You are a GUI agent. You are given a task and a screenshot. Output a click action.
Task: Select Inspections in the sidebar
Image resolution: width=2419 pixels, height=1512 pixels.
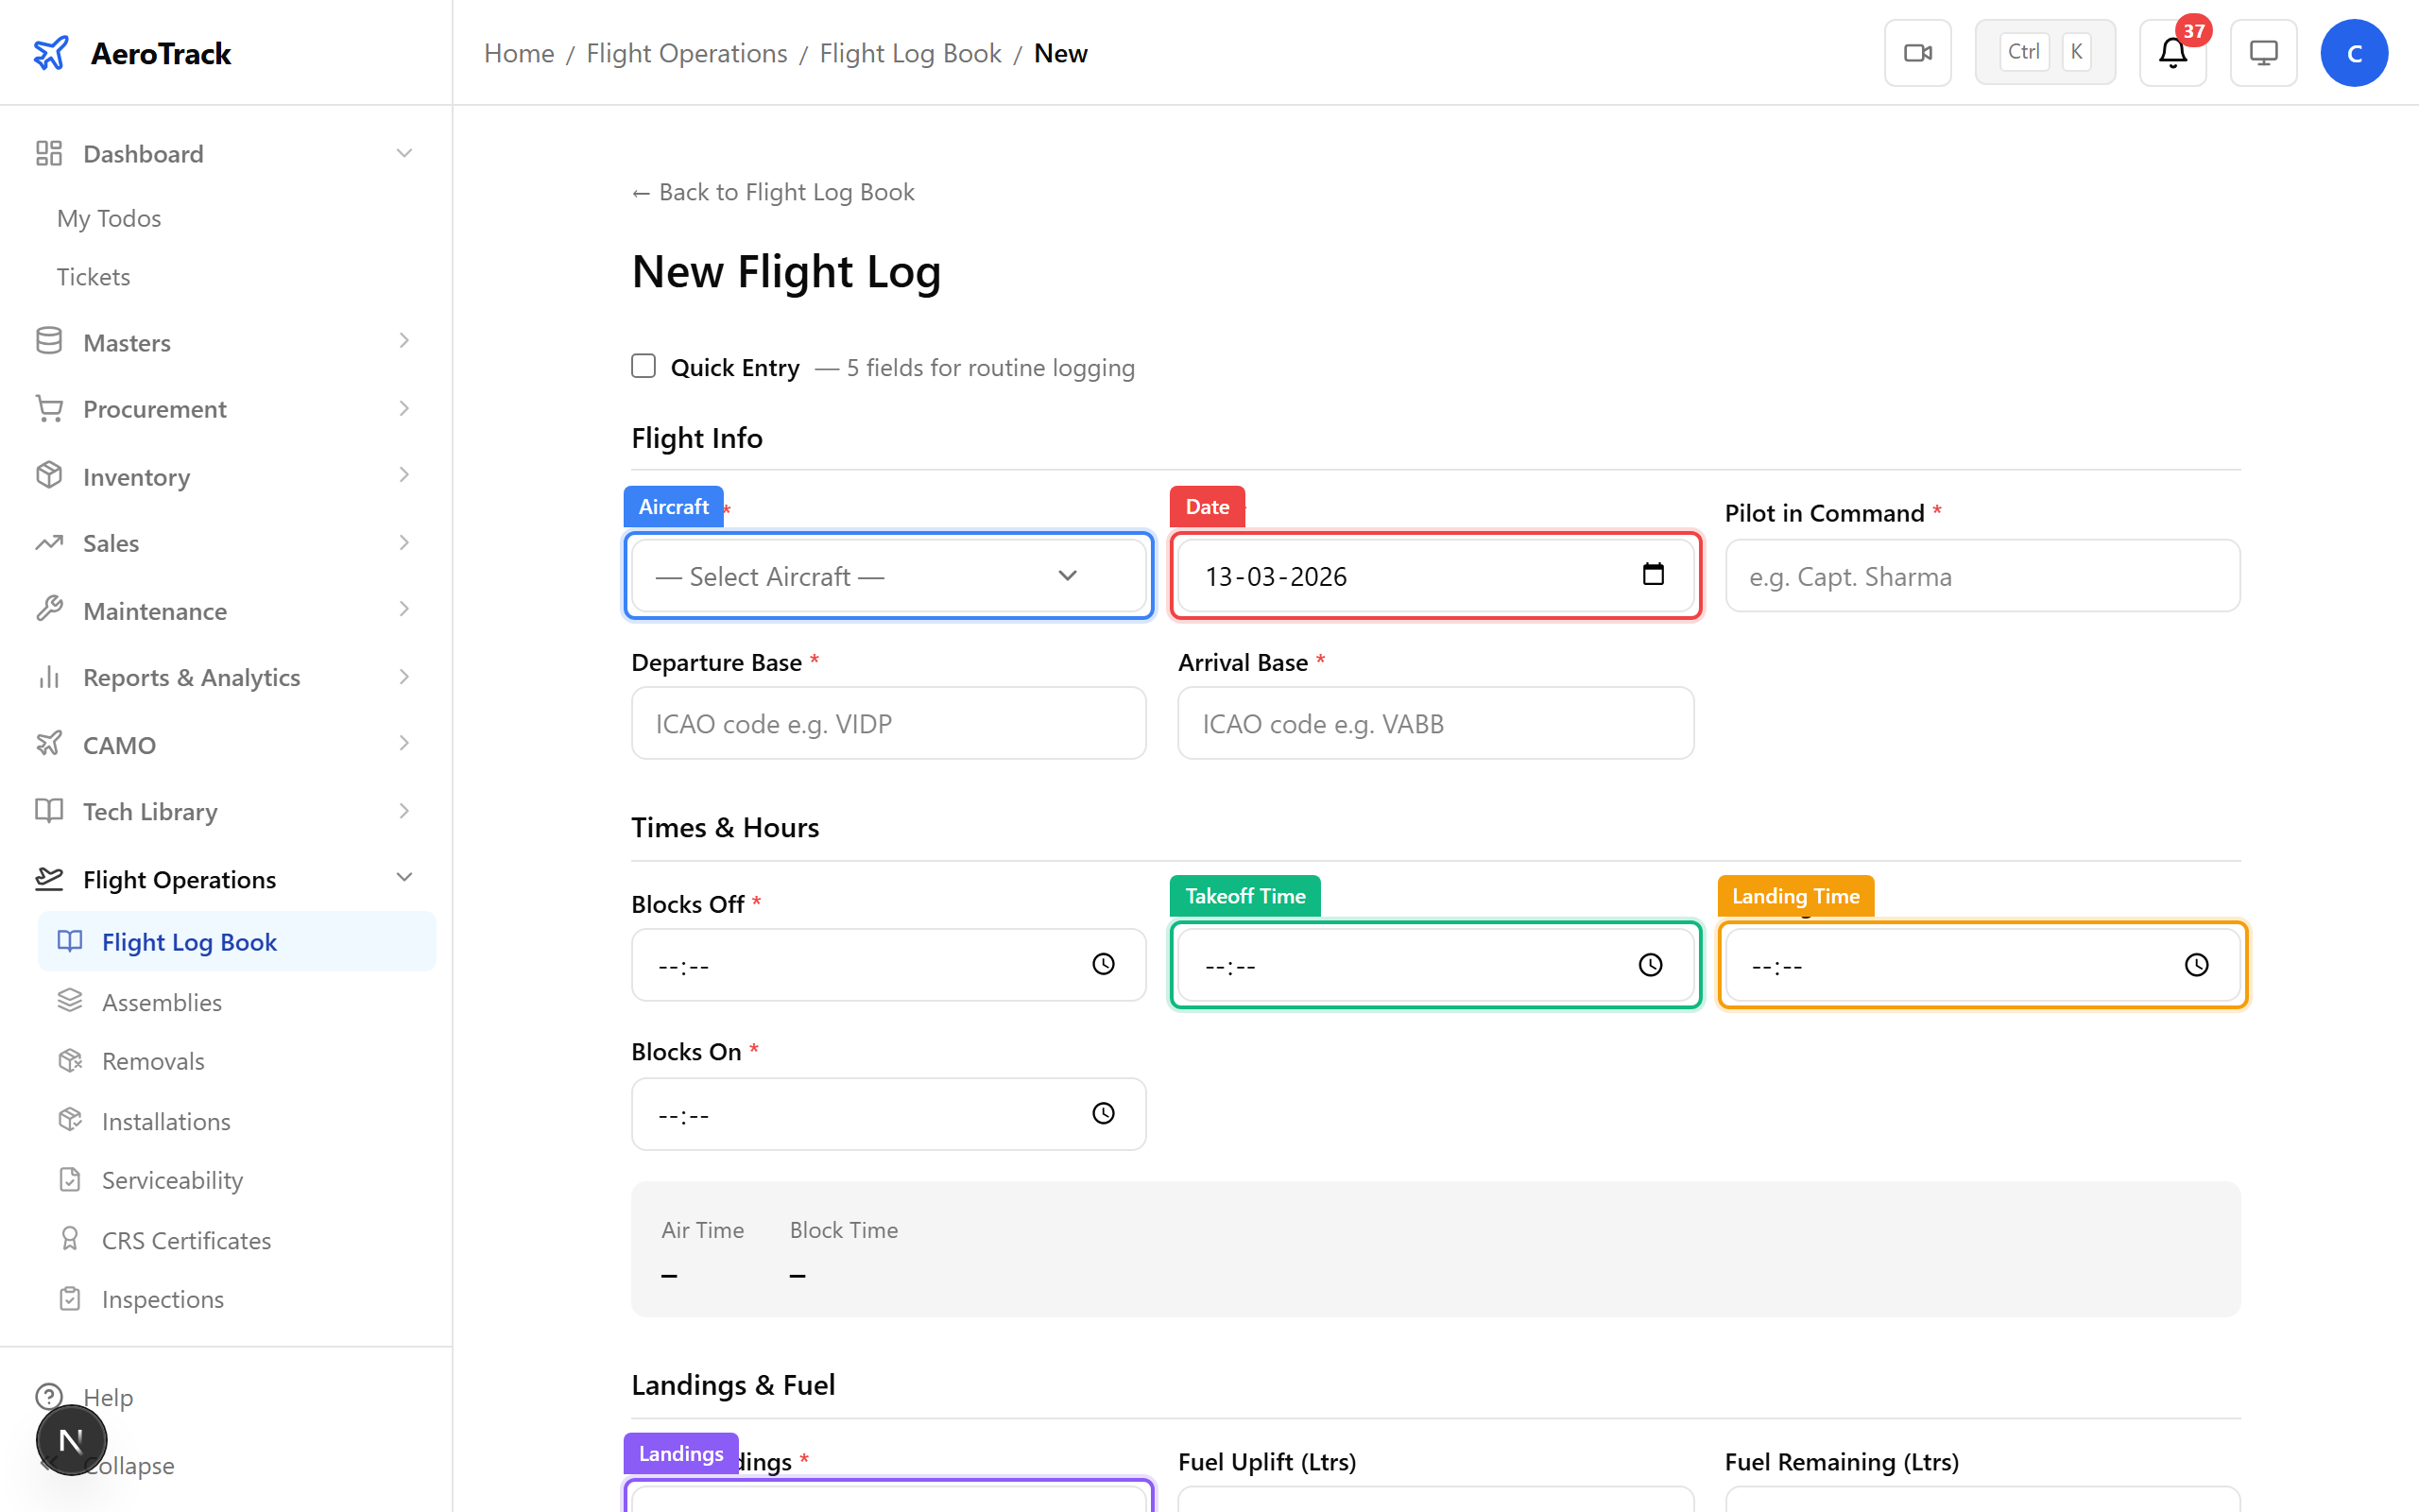[162, 1298]
